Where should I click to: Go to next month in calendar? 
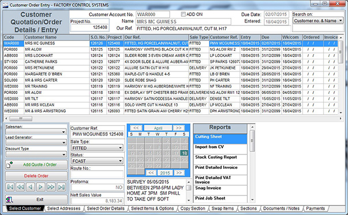tap(179, 128)
